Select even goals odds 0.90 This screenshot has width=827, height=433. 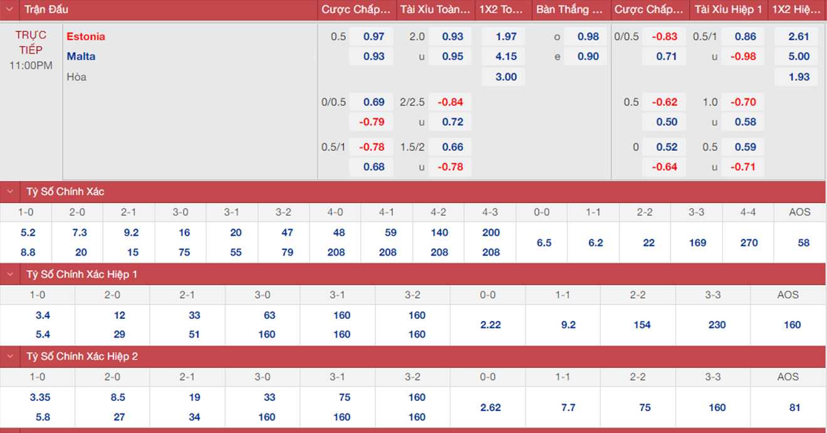[588, 56]
